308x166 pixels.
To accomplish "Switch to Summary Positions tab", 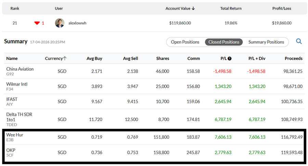I will 266,42.
